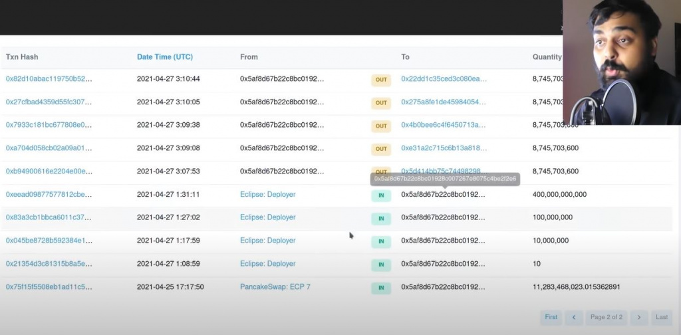The width and height of the screenshot is (681, 335).
Task: Click IN badge in 1:27:02 row
Action: tap(381, 218)
